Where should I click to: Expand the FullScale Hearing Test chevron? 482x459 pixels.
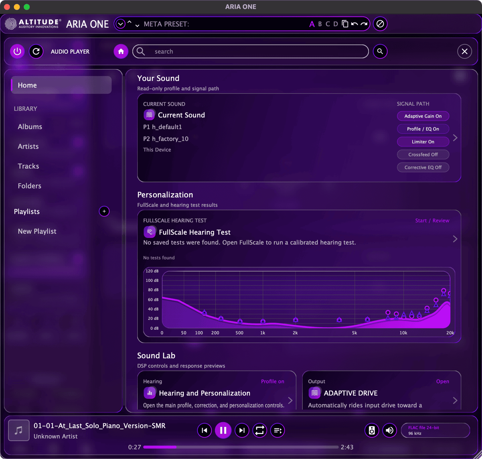point(455,239)
